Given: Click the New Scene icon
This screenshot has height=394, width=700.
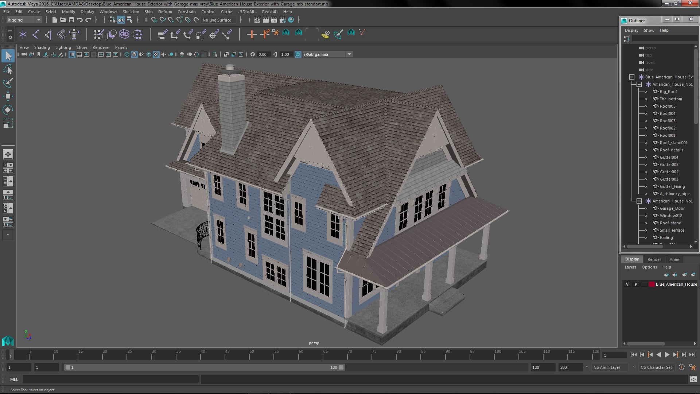Looking at the screenshot, I should pos(55,20).
